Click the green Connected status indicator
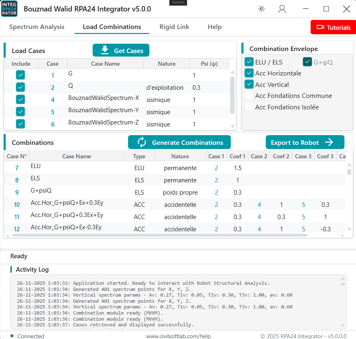The image size is (356, 339). click(12, 336)
